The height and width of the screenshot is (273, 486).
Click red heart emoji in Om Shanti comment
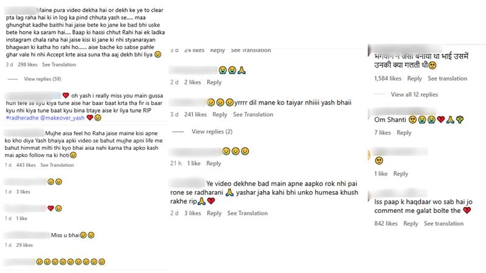pyautogui.click(x=441, y=120)
